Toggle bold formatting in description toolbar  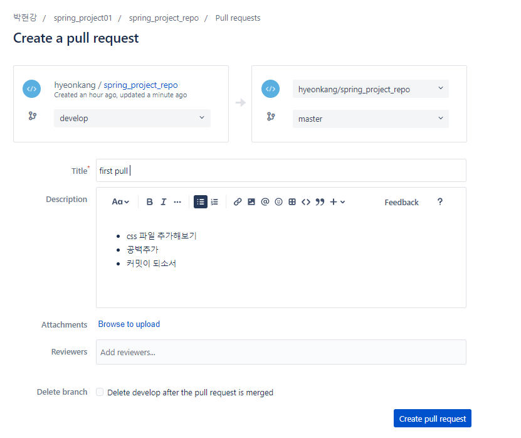point(149,202)
